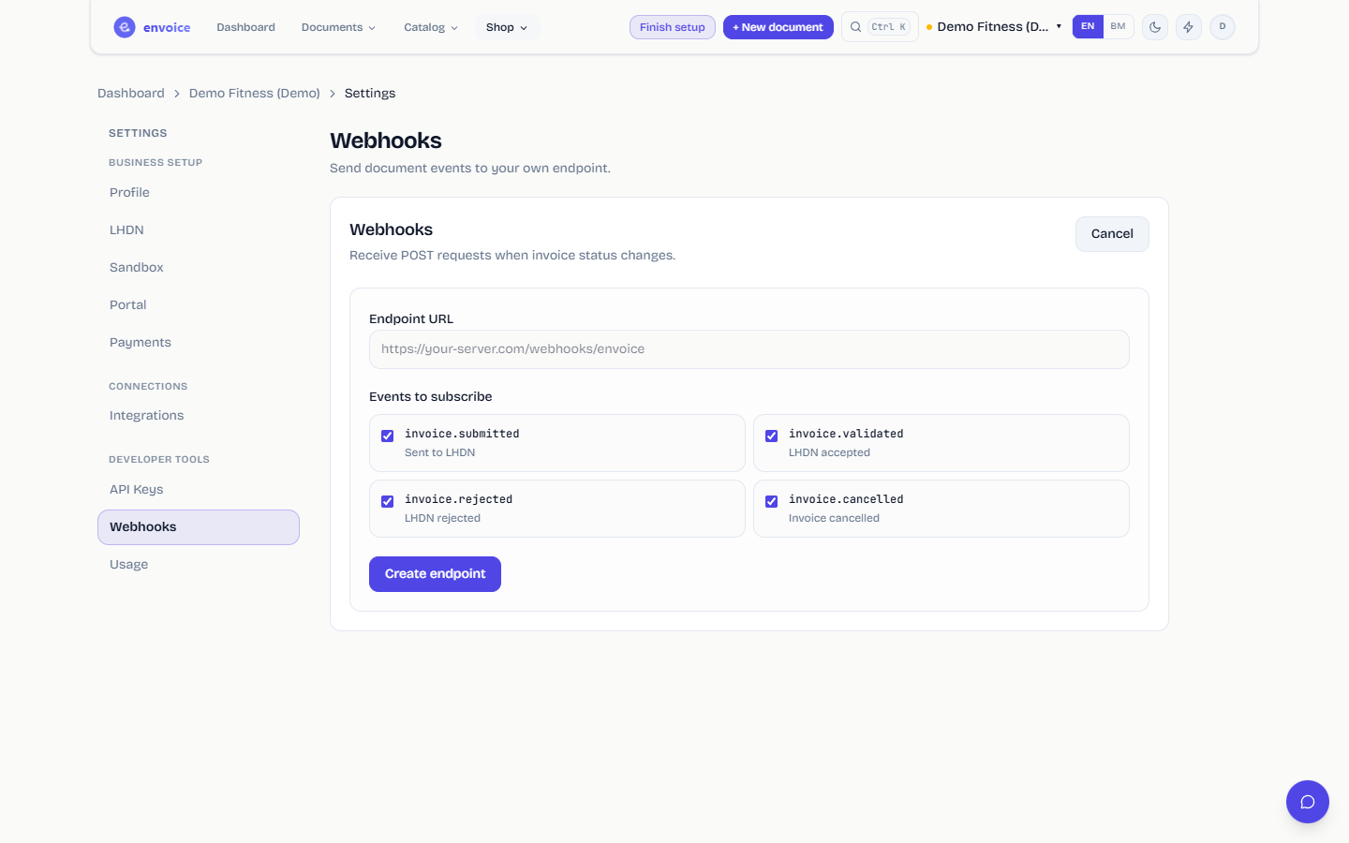Viewport: 1349px width, 843px height.
Task: Go to API Keys page
Action: pyautogui.click(x=199, y=489)
